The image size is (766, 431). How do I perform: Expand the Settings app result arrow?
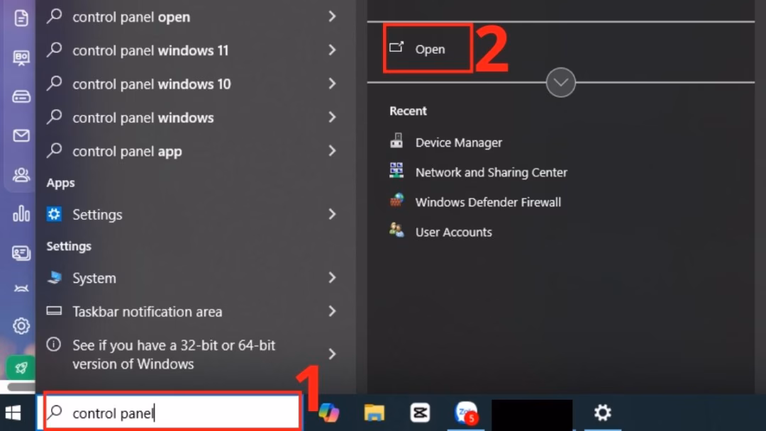[x=332, y=214]
